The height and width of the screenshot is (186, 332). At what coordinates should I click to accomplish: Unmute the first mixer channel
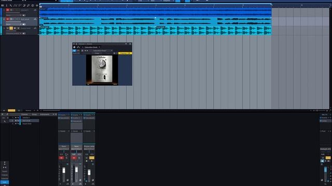(61, 158)
